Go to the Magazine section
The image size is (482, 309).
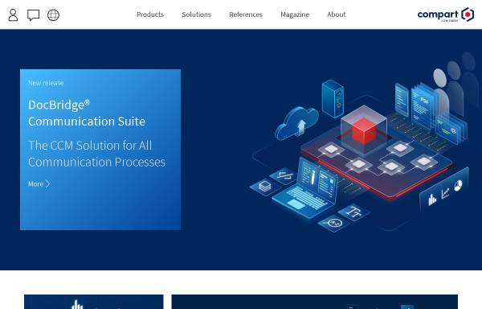(295, 14)
